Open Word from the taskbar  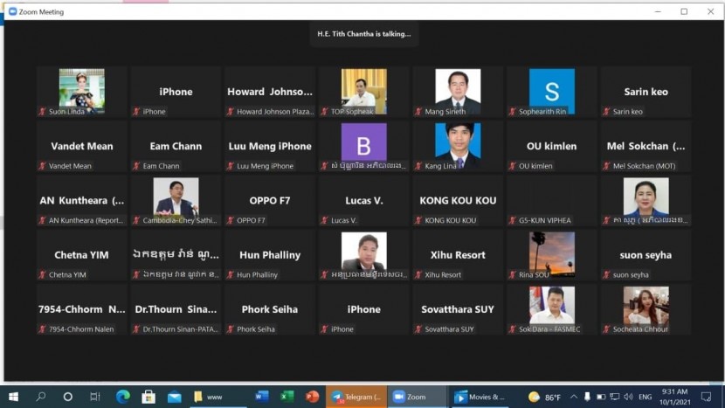(261, 397)
